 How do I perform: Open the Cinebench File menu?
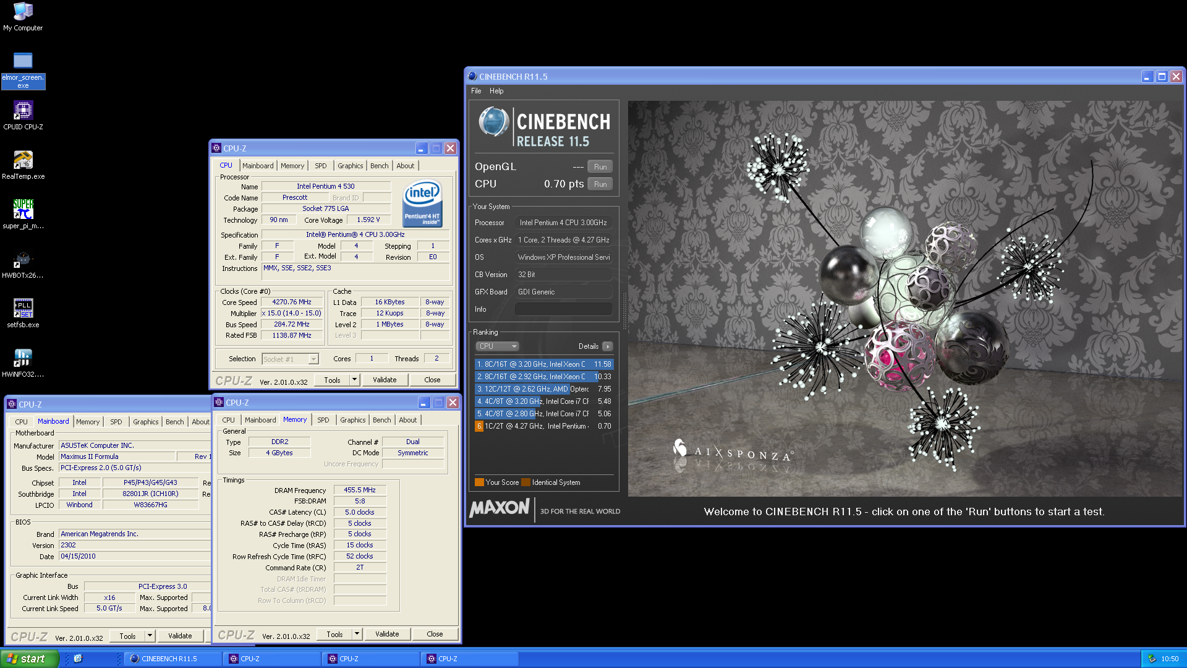pos(476,91)
